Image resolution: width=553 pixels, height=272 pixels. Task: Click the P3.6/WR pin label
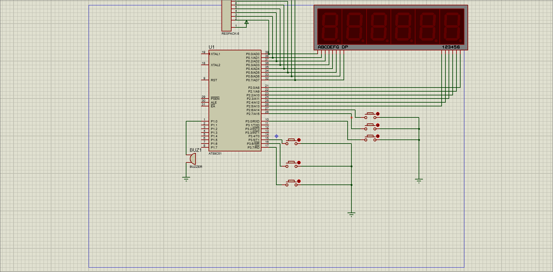pyautogui.click(x=253, y=144)
